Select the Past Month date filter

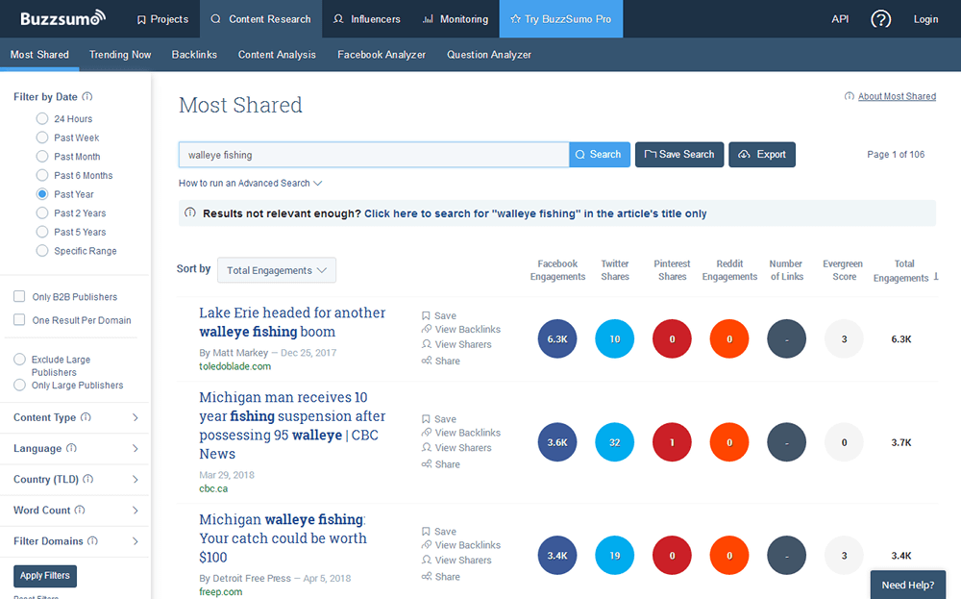coord(41,157)
